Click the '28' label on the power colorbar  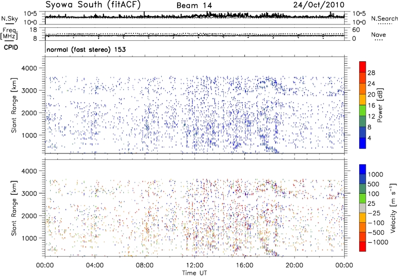click(x=371, y=73)
